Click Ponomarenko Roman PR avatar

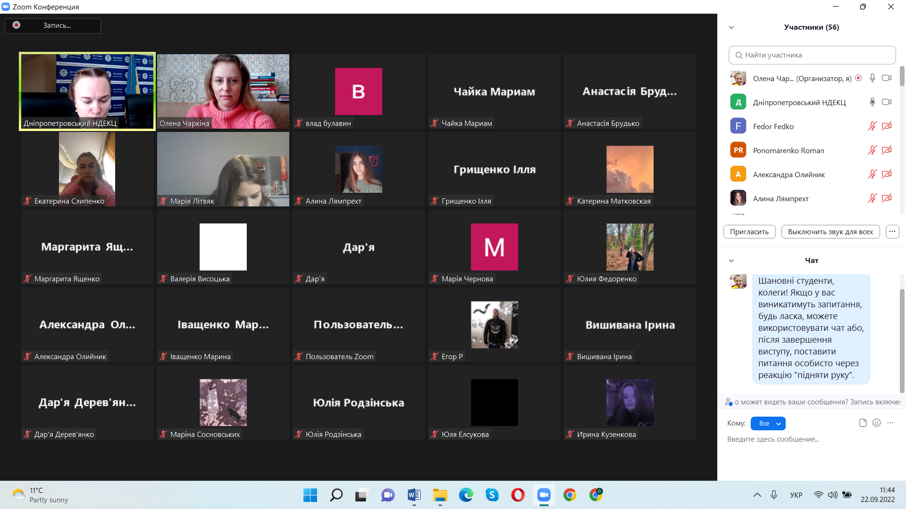738,150
